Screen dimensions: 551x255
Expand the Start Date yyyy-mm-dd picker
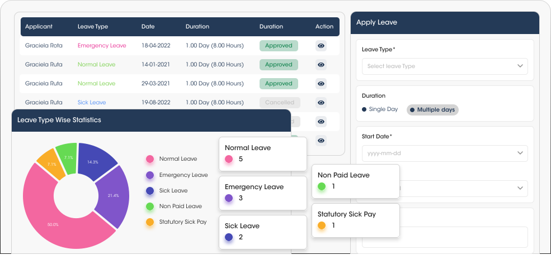(x=445, y=153)
